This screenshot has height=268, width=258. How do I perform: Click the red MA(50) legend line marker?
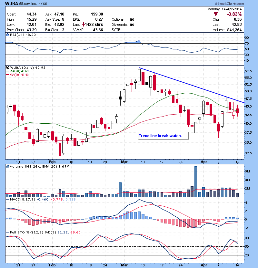7,75
